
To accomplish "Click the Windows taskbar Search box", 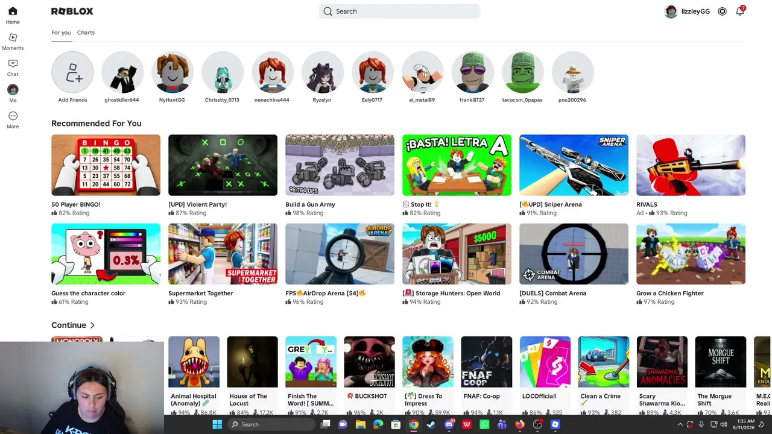I will (271, 424).
